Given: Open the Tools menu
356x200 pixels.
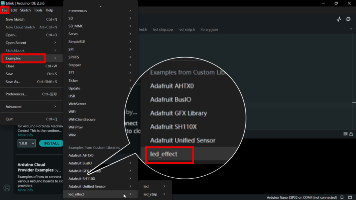Looking at the screenshot, I should pos(38,10).
